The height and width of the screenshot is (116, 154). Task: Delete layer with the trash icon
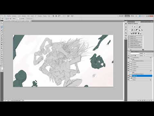point(151,100)
